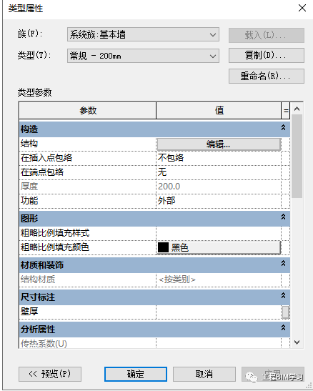Click the vertical scrollbar thumb
This screenshot has width=313, height=391.
click(297, 156)
